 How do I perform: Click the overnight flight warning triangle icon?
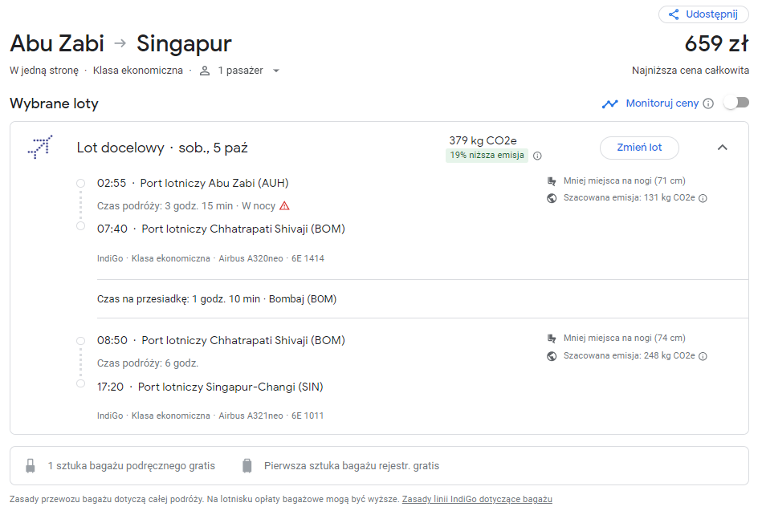(x=285, y=206)
